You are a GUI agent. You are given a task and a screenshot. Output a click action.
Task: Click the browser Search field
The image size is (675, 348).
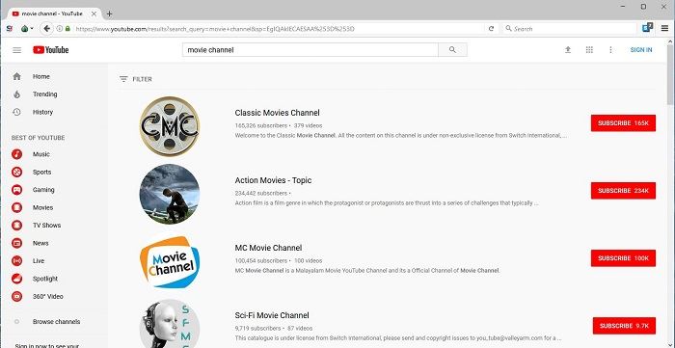[571, 29]
